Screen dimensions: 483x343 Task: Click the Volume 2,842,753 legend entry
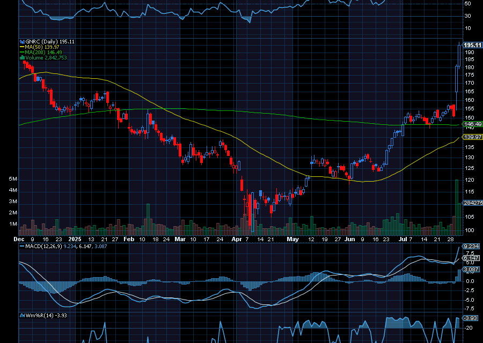46,57
